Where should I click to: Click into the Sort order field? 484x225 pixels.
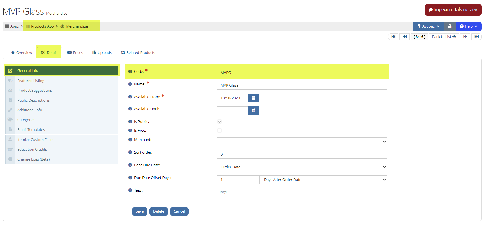(x=302, y=154)
